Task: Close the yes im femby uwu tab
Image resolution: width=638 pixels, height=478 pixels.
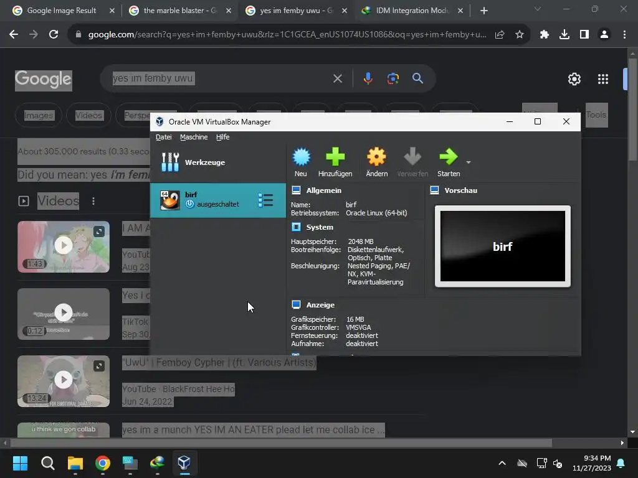Action: (x=344, y=11)
